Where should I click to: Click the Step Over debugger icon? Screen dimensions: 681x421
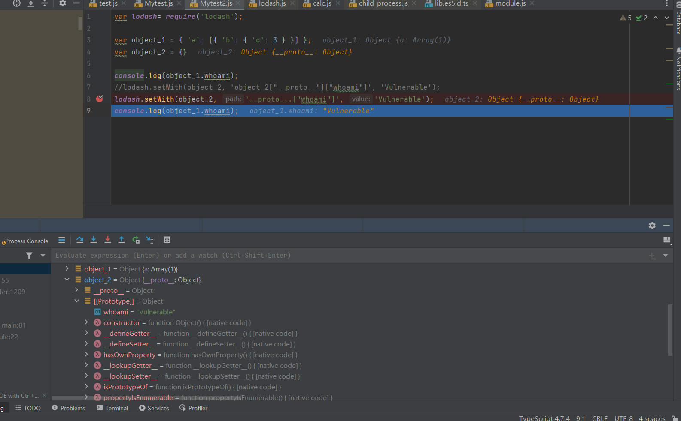[80, 240]
